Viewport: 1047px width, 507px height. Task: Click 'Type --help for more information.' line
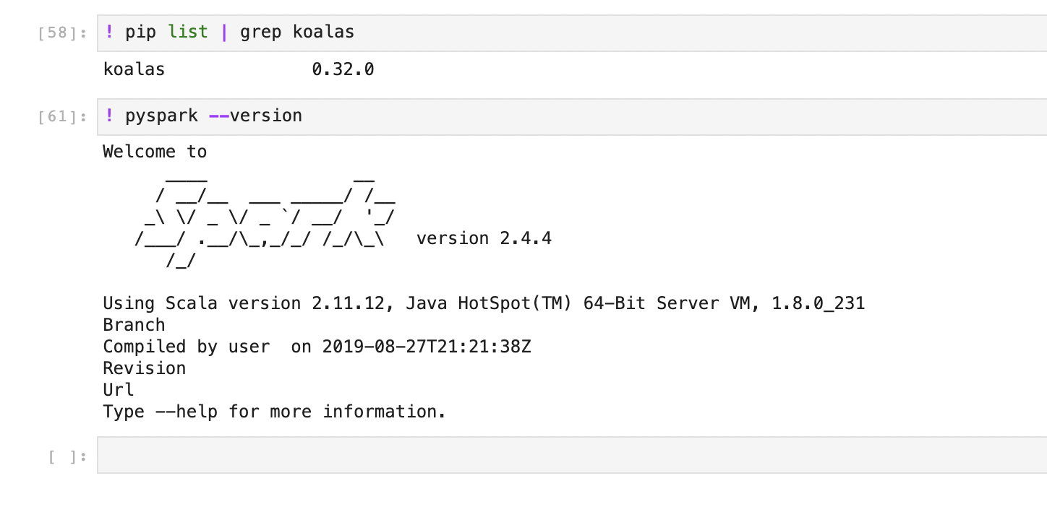275,412
